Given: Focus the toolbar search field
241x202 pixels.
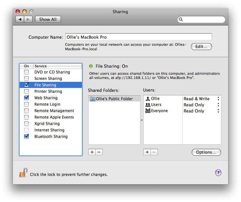Looking at the screenshot, I should [x=201, y=20].
